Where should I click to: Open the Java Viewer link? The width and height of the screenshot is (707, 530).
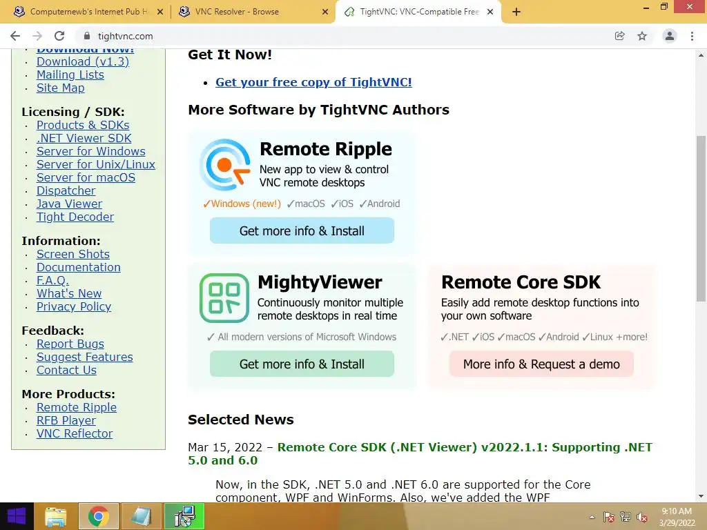70,204
